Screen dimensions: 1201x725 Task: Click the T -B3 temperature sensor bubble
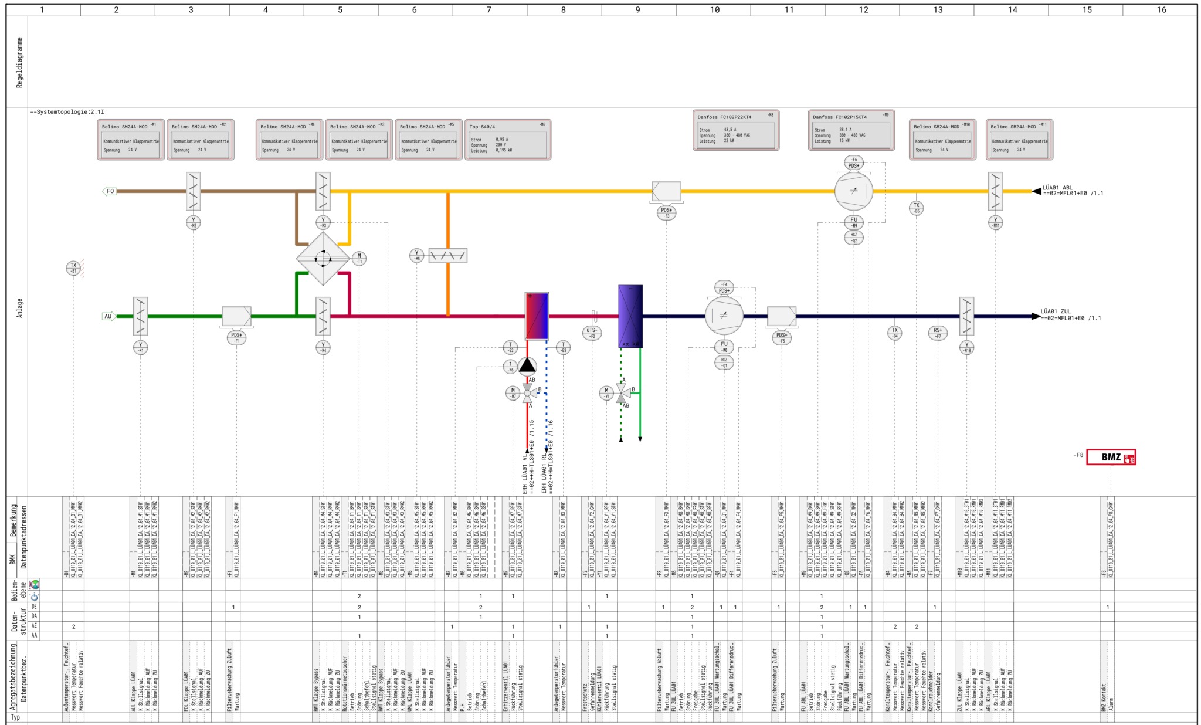(x=563, y=347)
